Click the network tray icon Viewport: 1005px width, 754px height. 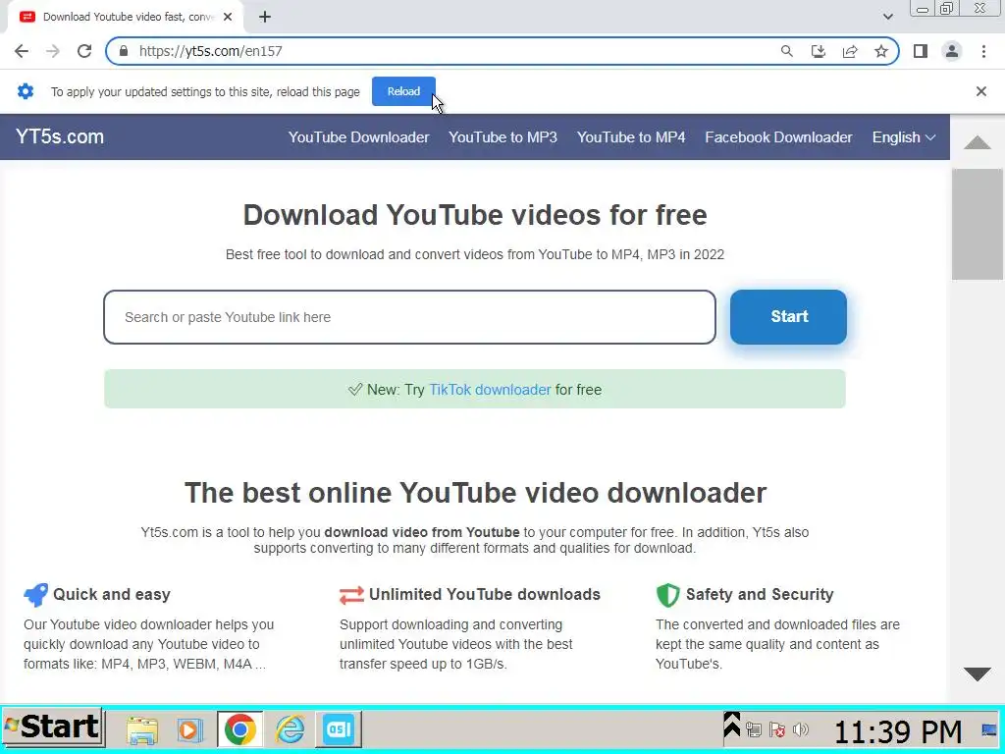[x=754, y=729]
